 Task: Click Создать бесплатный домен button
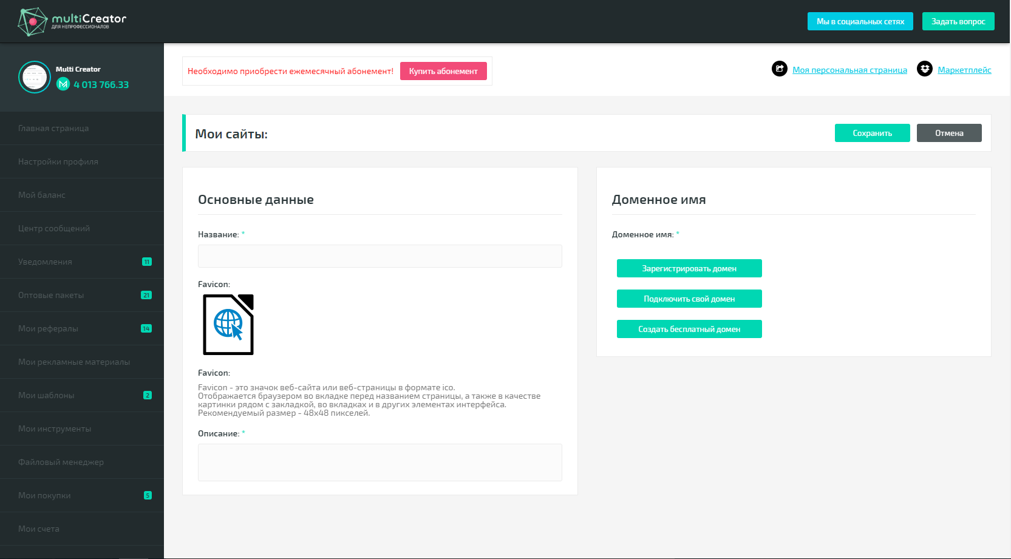[x=689, y=329]
